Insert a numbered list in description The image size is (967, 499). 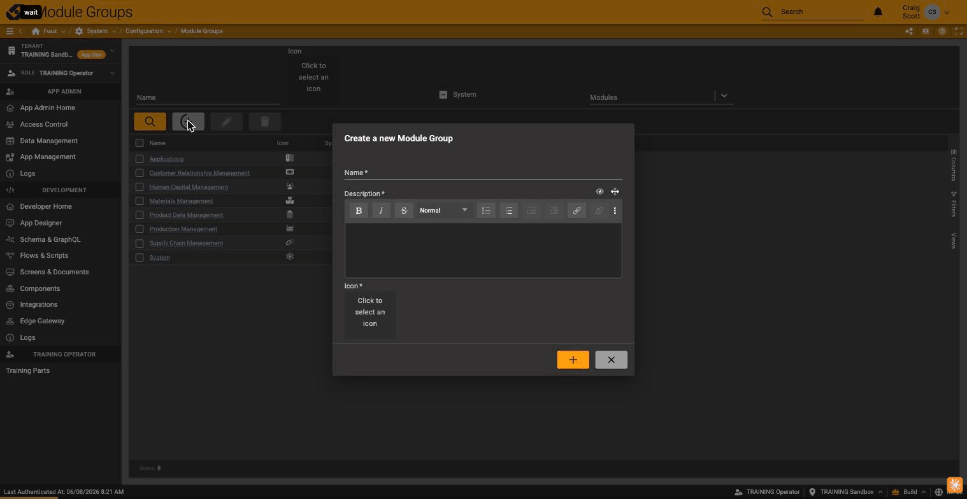pos(509,211)
